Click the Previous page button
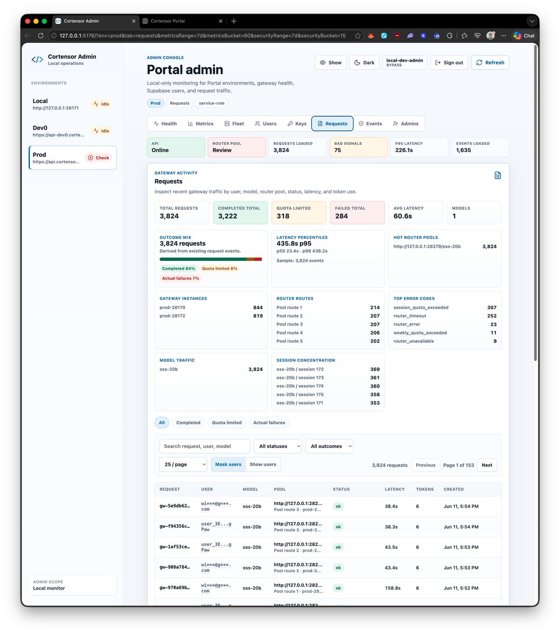The image size is (560, 634). click(x=426, y=465)
